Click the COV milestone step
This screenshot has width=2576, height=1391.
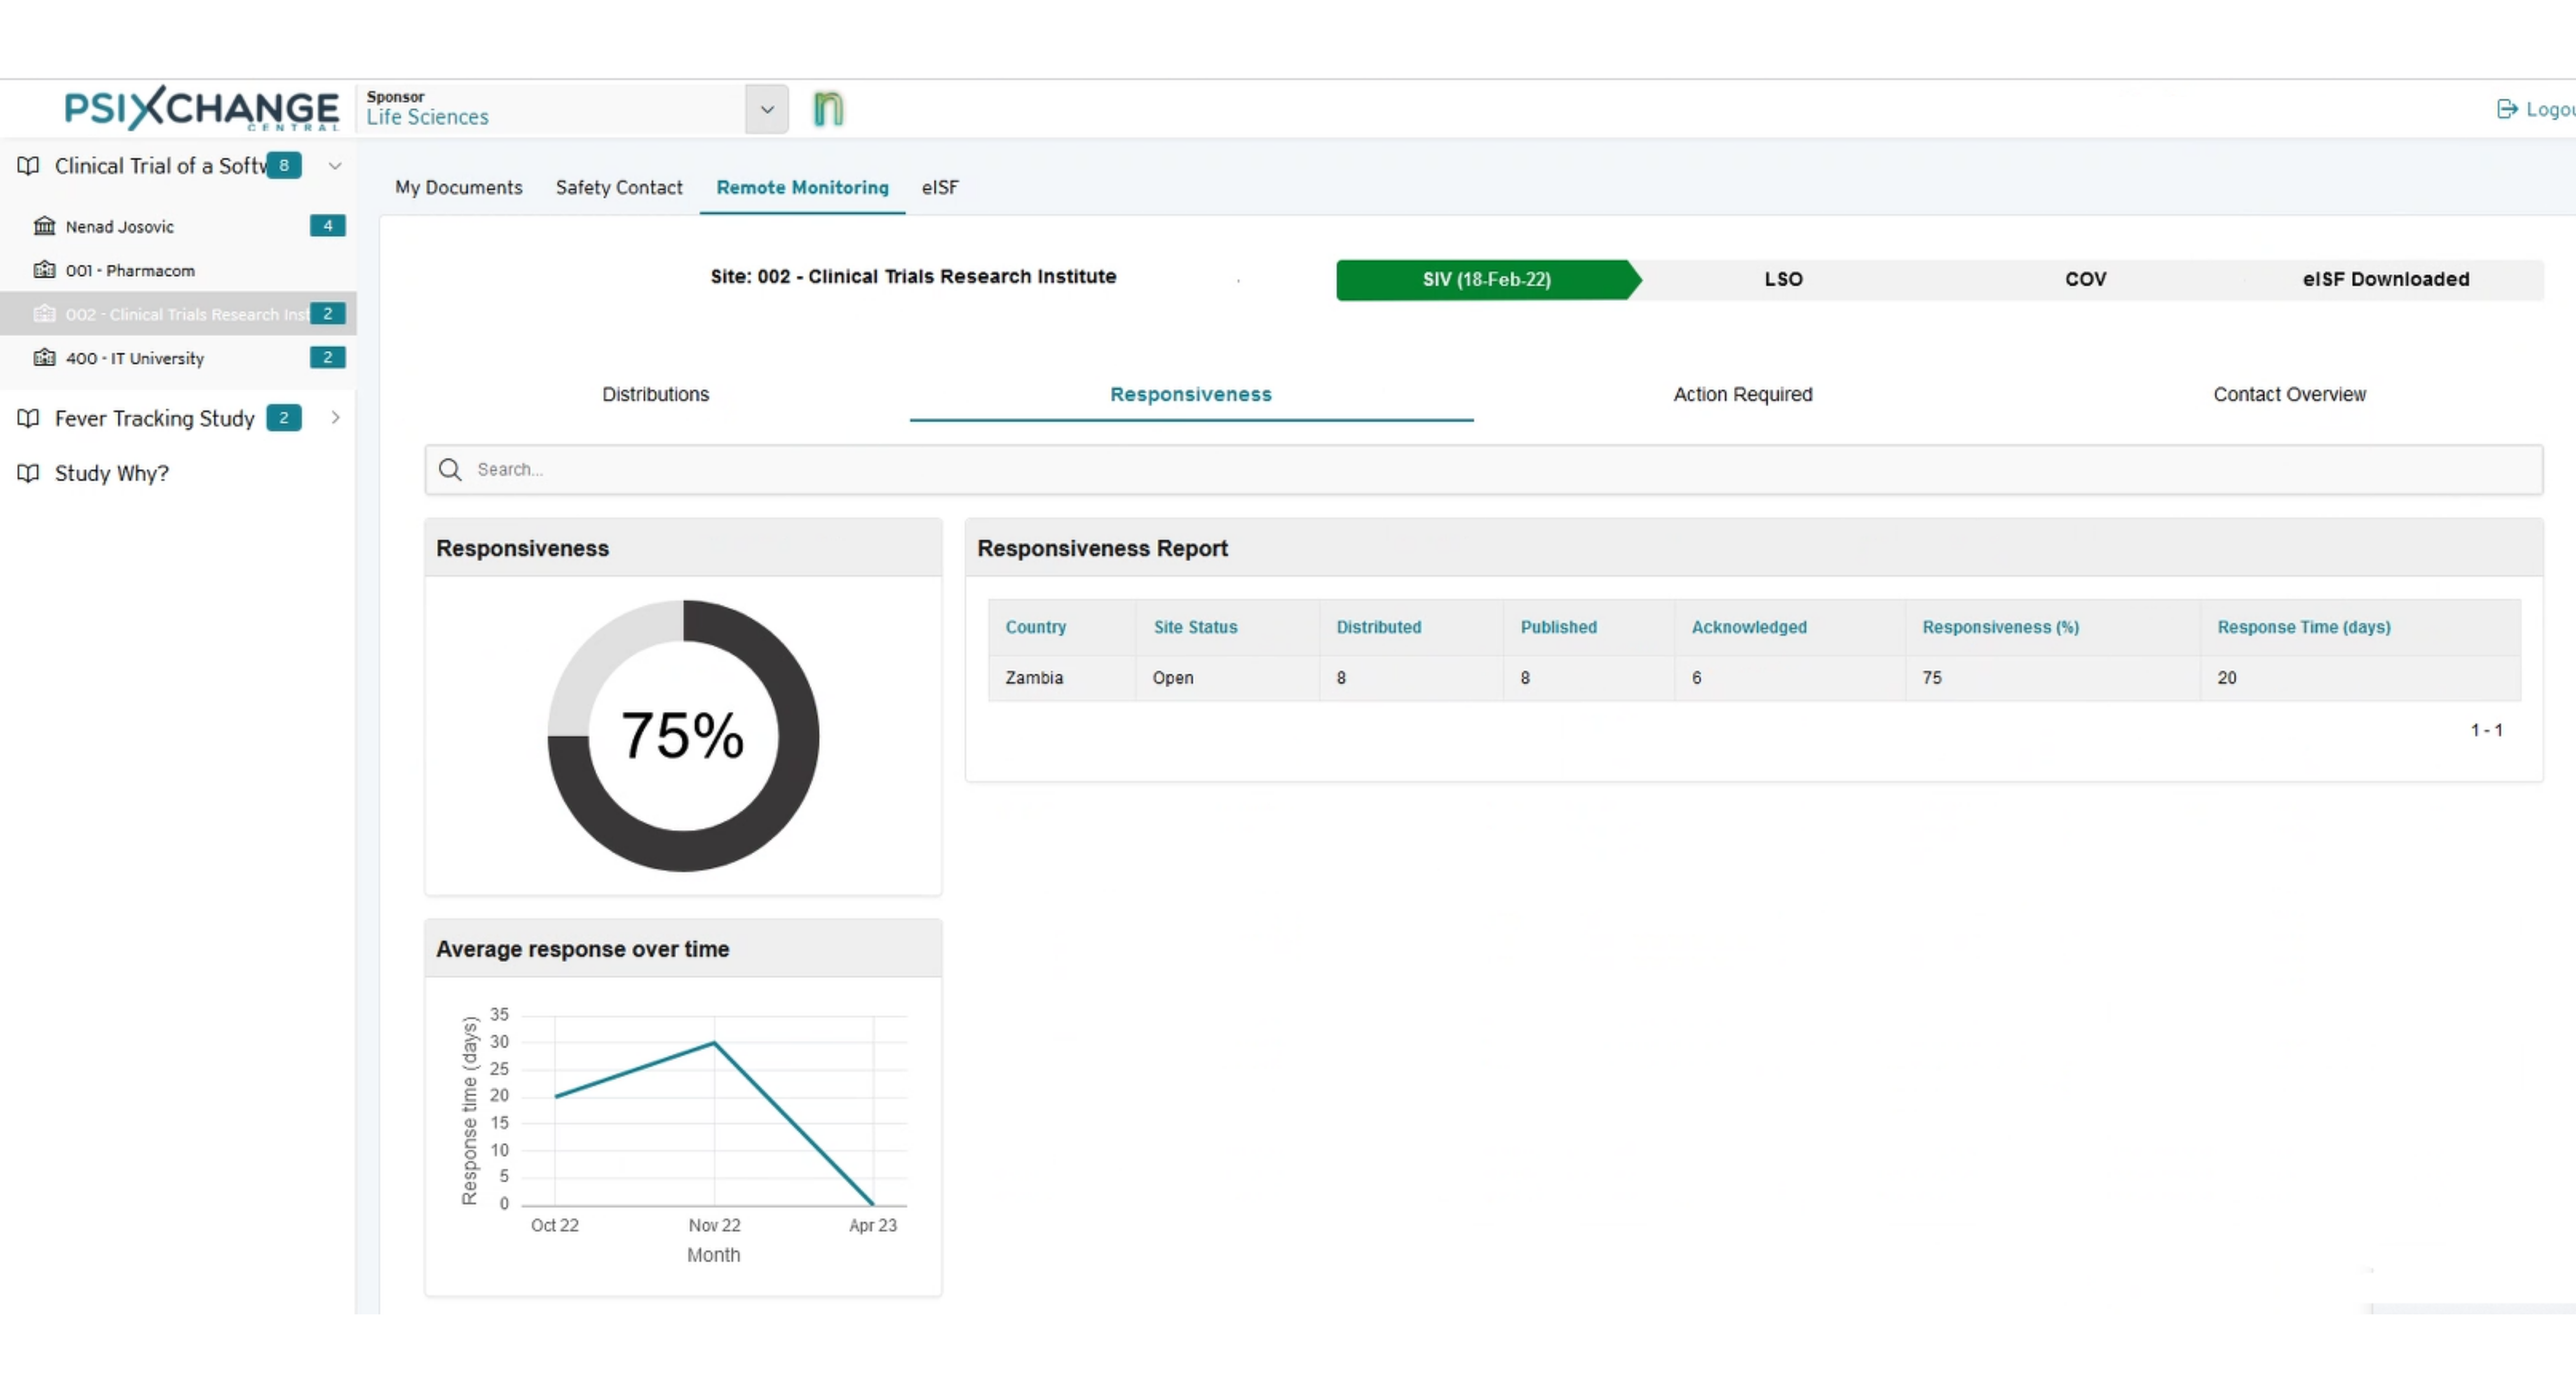coord(2085,280)
